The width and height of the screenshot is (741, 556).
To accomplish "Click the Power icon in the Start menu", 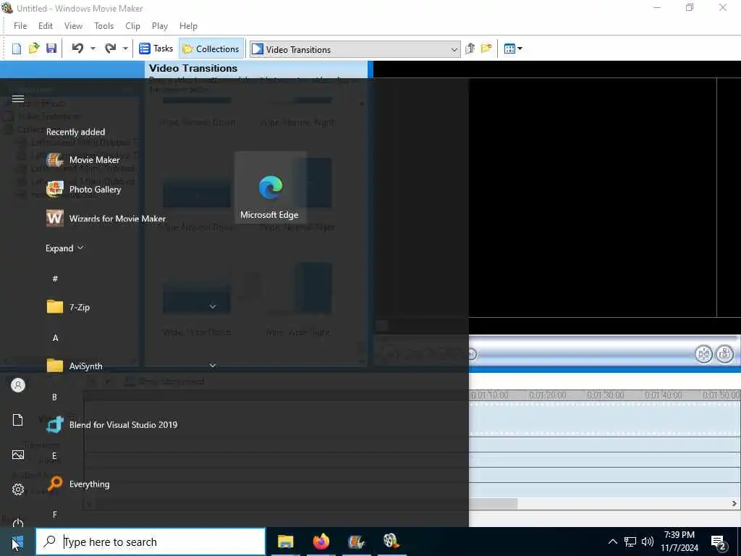I will (x=18, y=523).
